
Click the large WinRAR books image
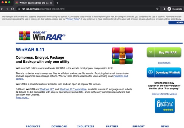(x=122, y=56)
